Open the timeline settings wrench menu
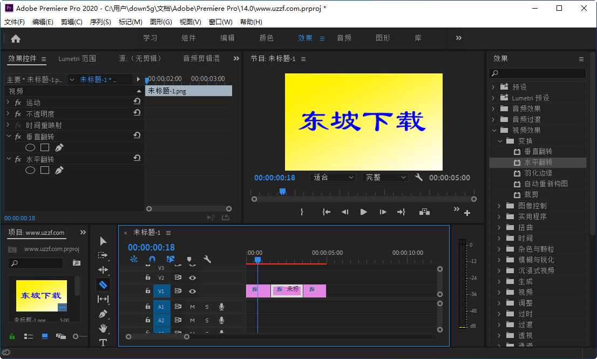This screenshot has width=597, height=359. coord(207,259)
